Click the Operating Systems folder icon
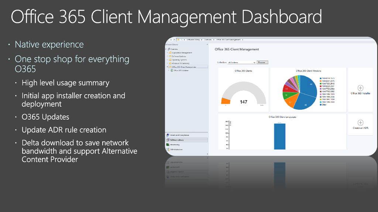 tap(170, 60)
